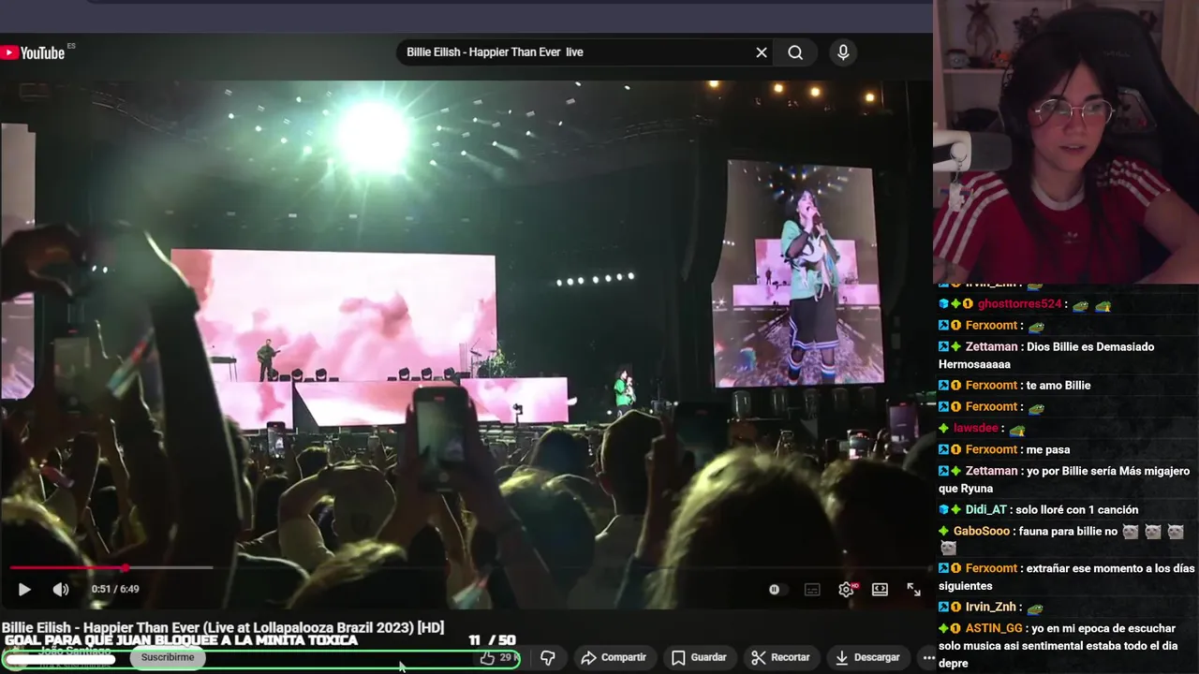Screen dimensions: 1199x674
Task: Click Compartir to share the video
Action: [x=614, y=657]
